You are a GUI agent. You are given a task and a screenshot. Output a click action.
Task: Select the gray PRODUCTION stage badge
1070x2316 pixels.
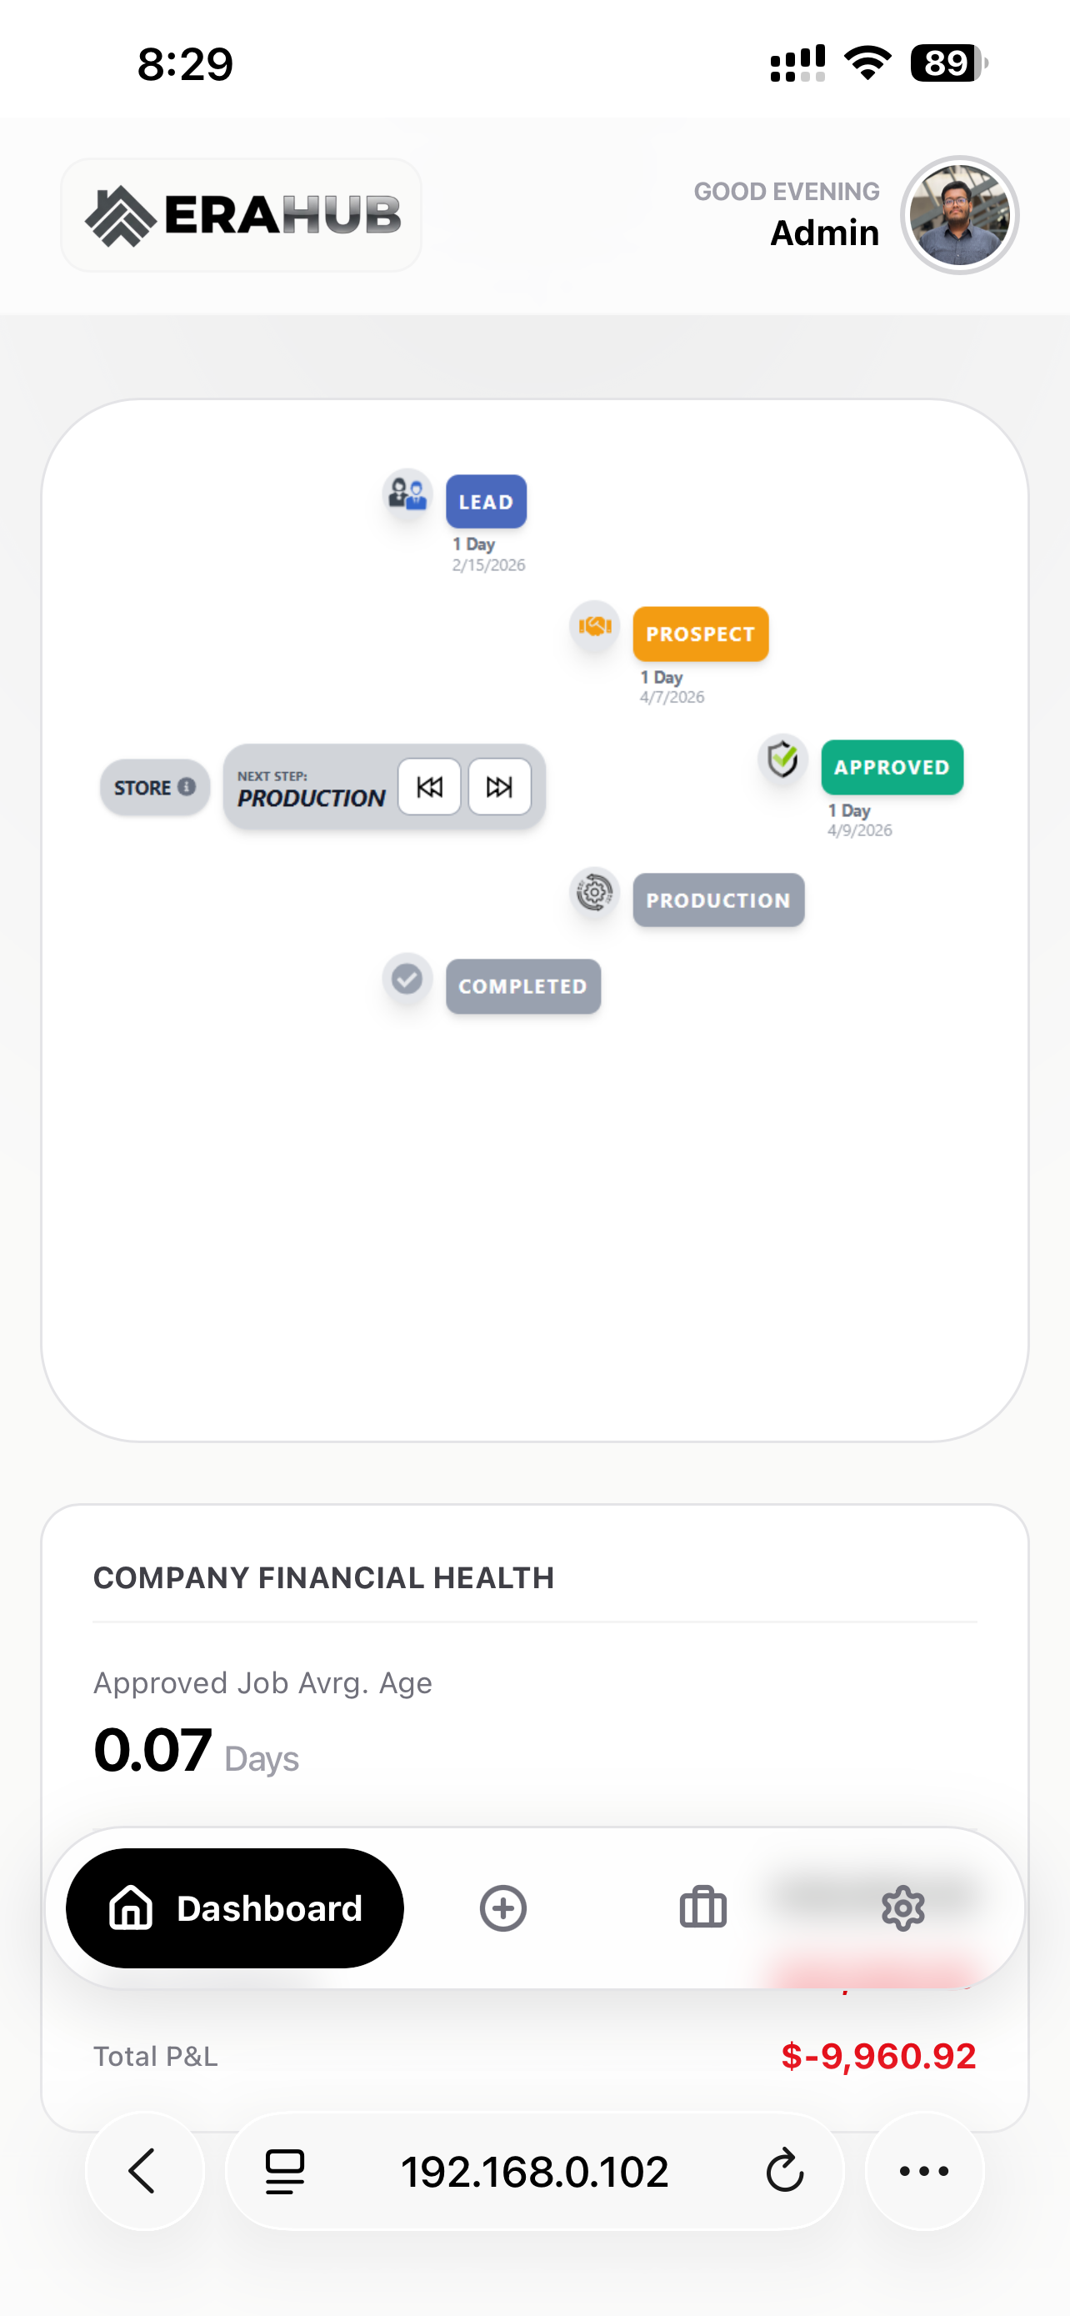coord(717,900)
